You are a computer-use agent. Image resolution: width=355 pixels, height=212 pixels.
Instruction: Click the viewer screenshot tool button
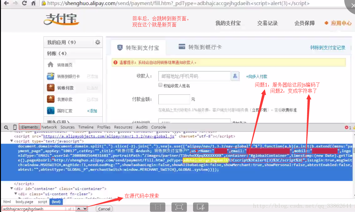(201, 207)
